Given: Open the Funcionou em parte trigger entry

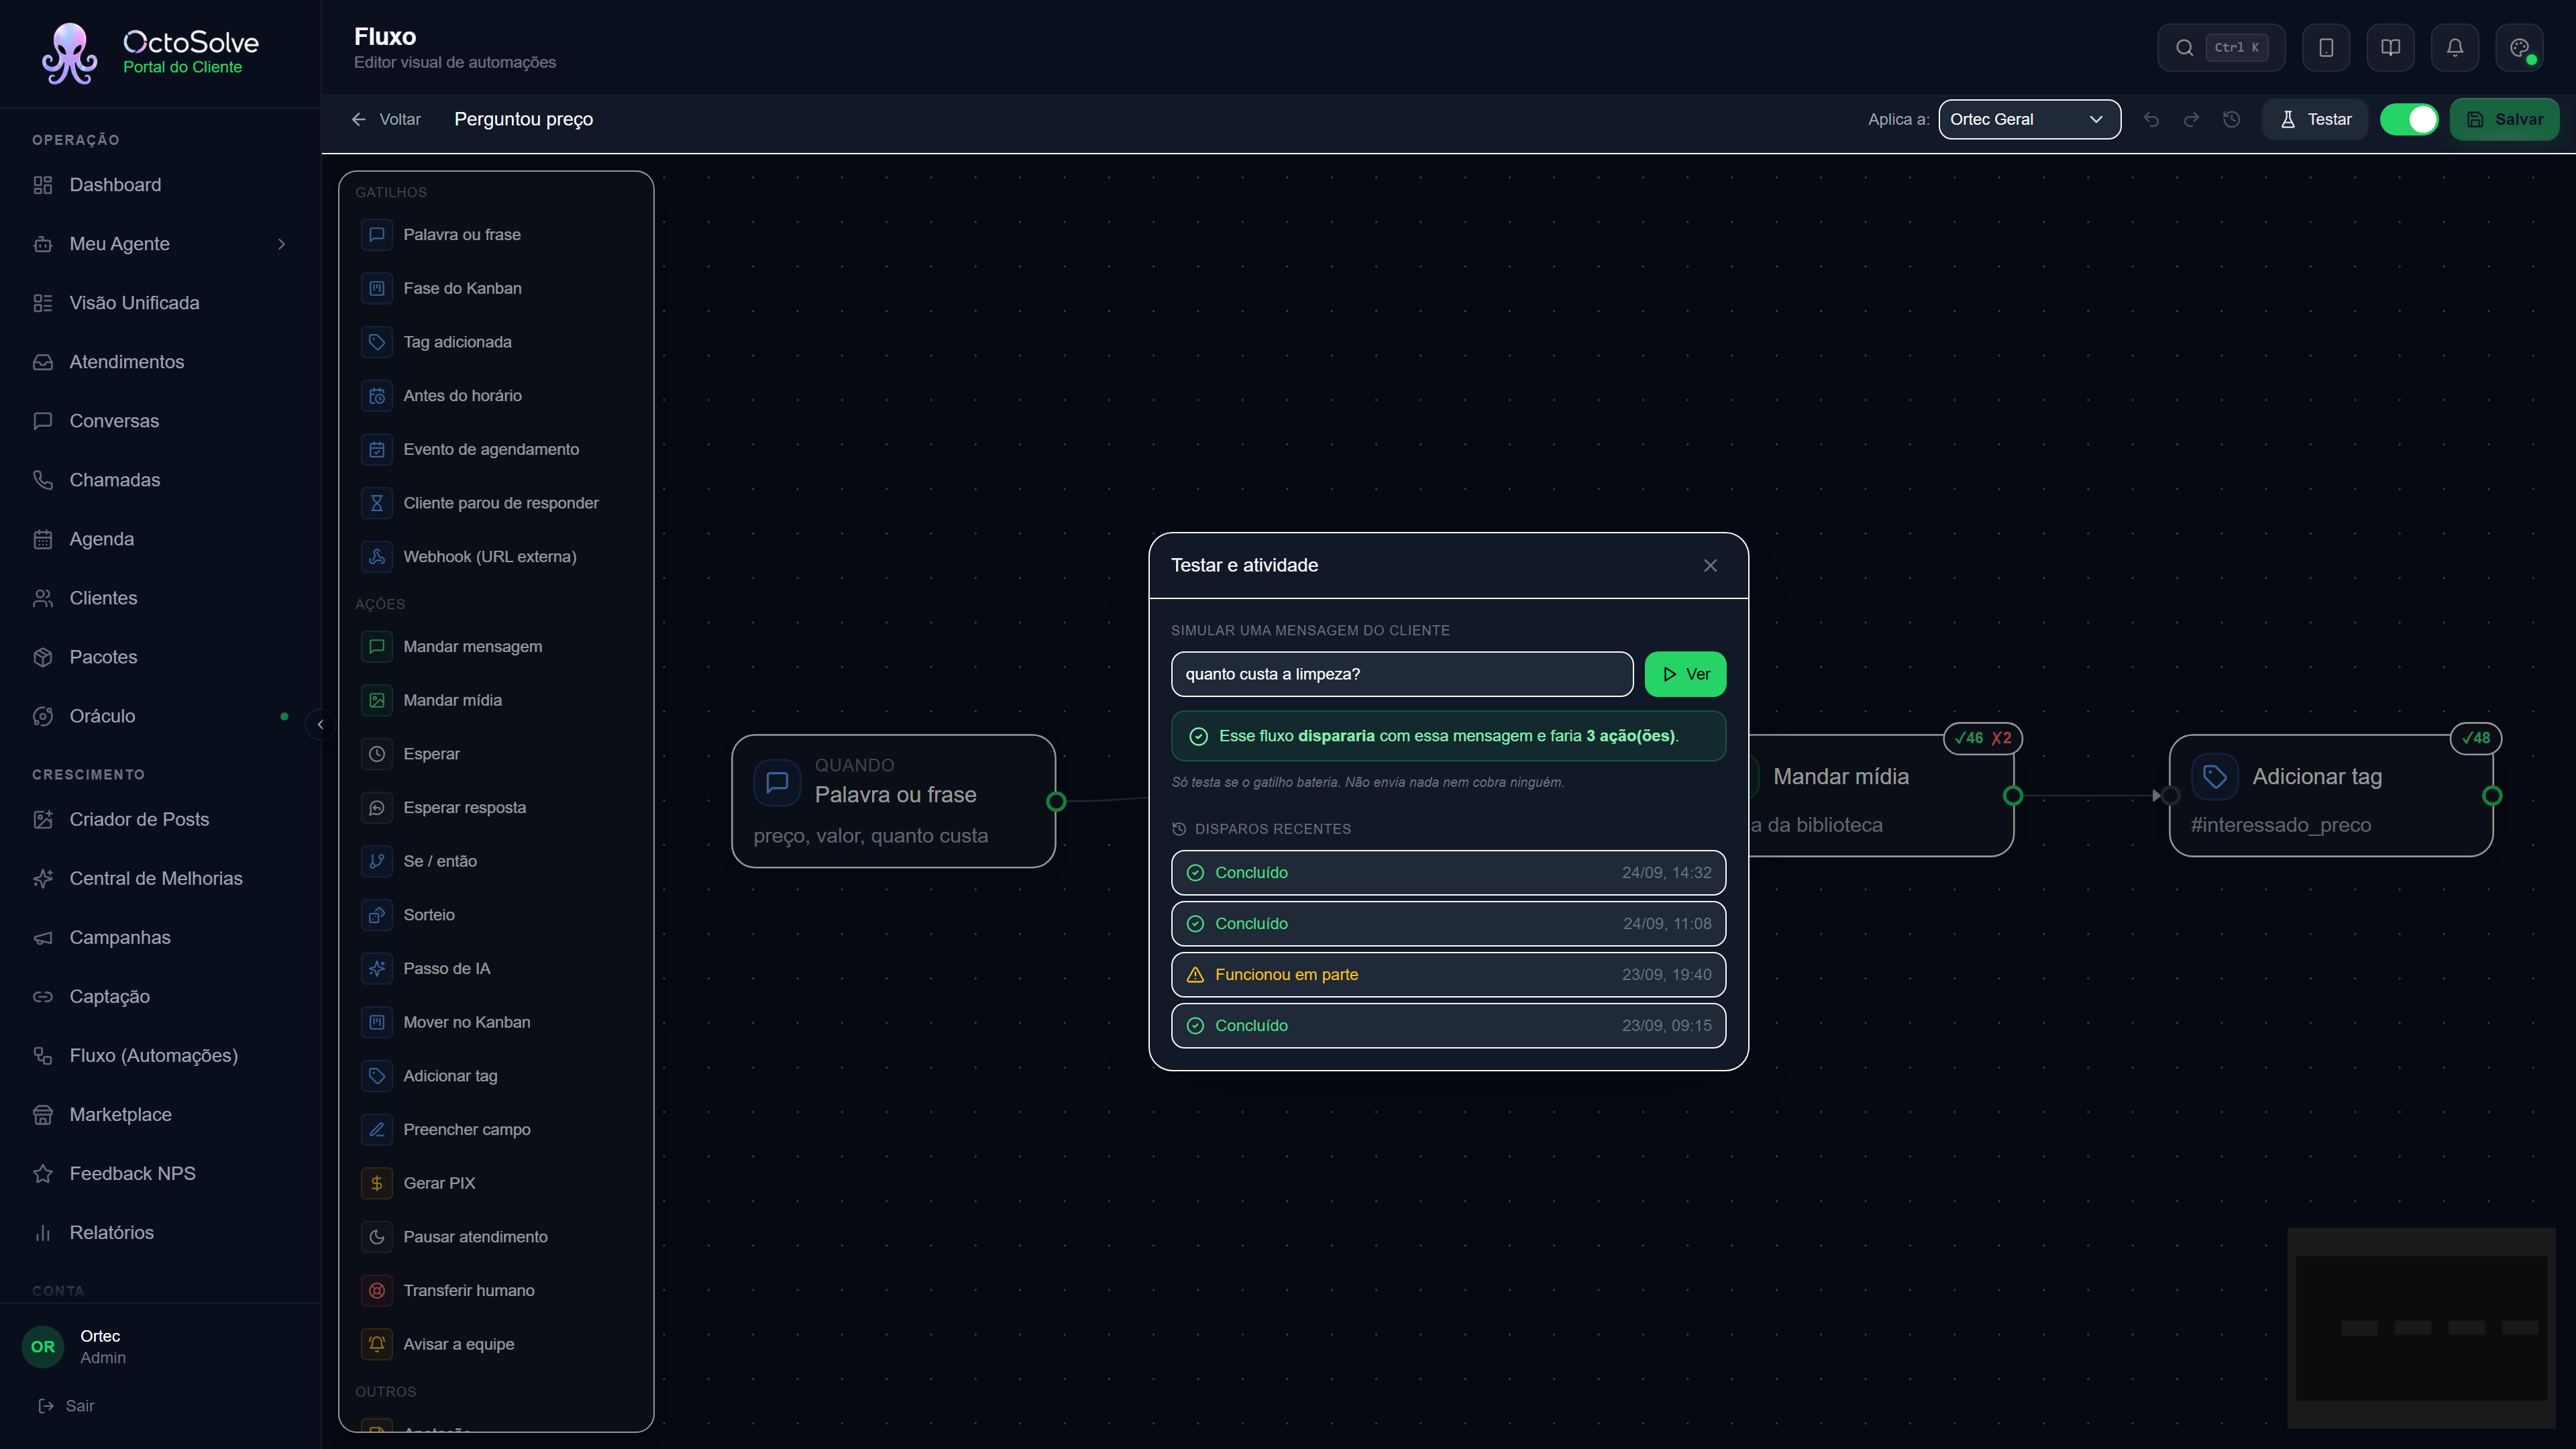Looking at the screenshot, I should [x=1448, y=975].
